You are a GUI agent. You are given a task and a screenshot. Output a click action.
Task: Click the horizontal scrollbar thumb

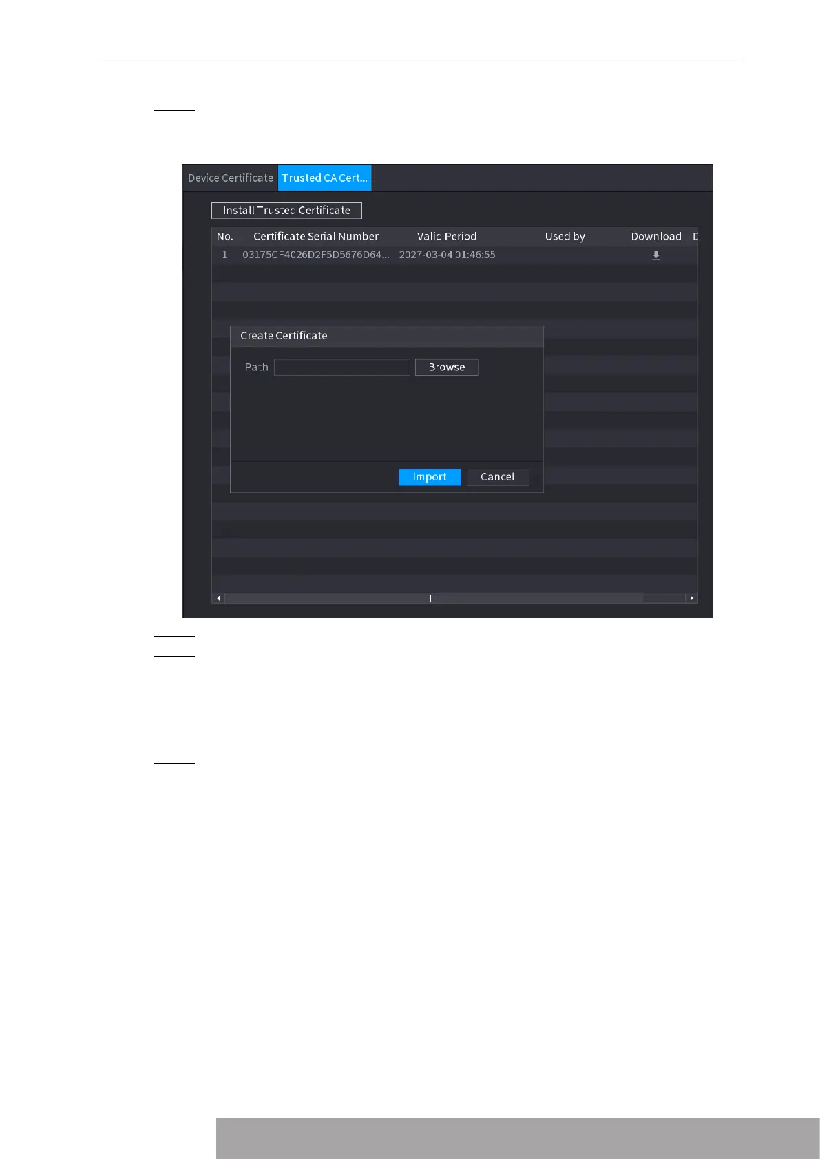click(x=434, y=598)
